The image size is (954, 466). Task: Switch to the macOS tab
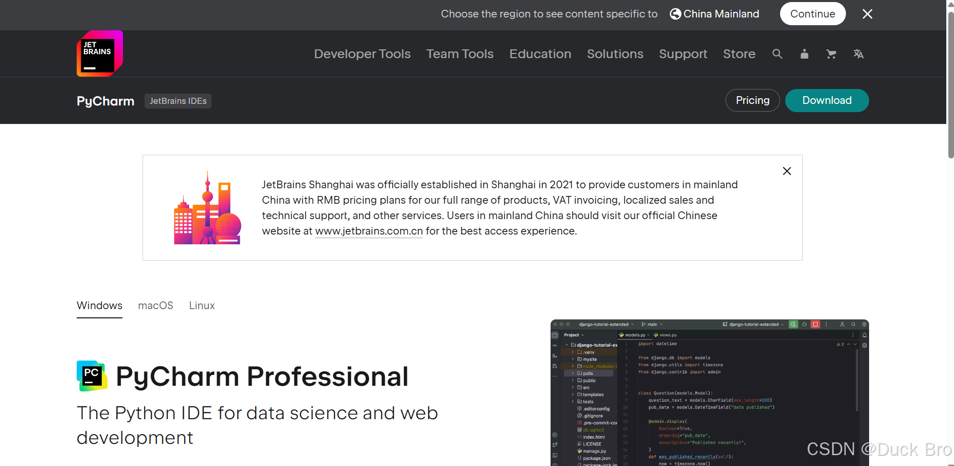(155, 306)
